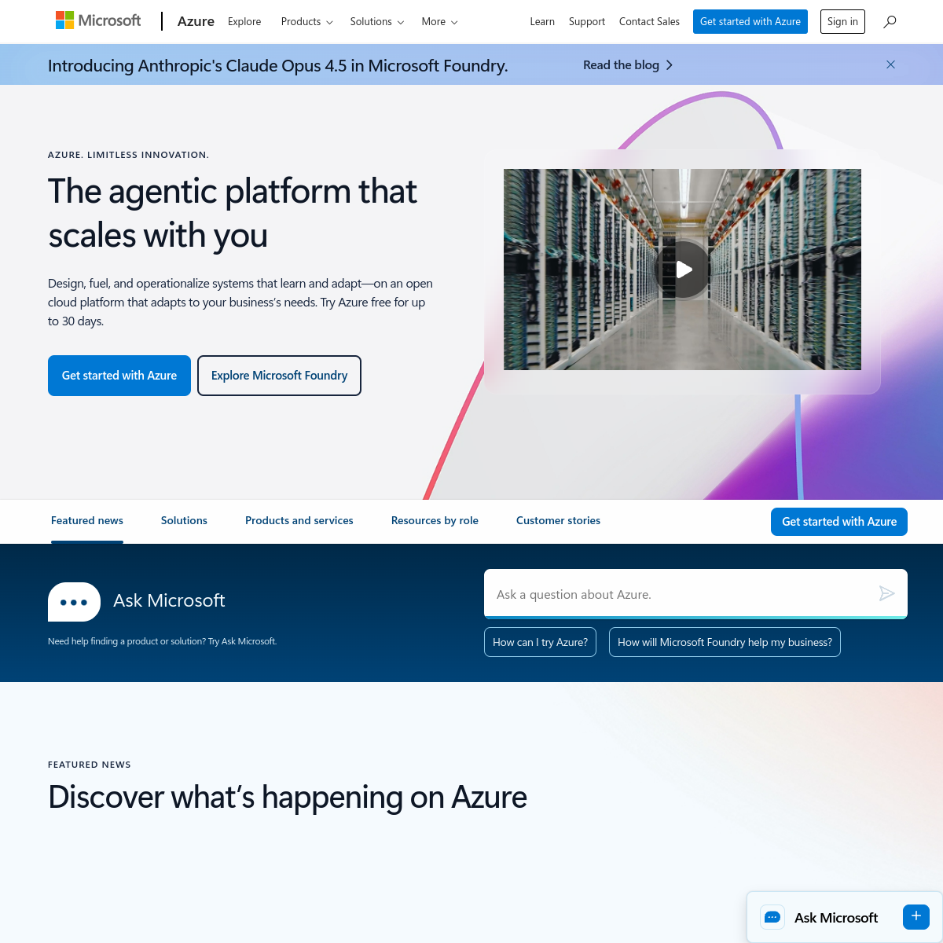Switch to Customer stories tab
Image resolution: width=943 pixels, height=943 pixels.
pyautogui.click(x=558, y=521)
